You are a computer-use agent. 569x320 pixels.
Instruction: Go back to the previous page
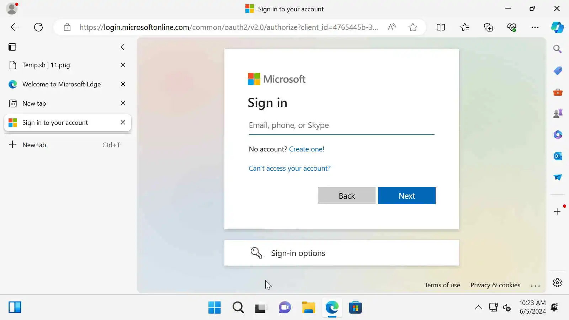pyautogui.click(x=15, y=27)
